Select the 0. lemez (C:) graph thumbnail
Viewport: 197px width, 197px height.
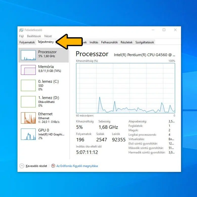coord(28,85)
